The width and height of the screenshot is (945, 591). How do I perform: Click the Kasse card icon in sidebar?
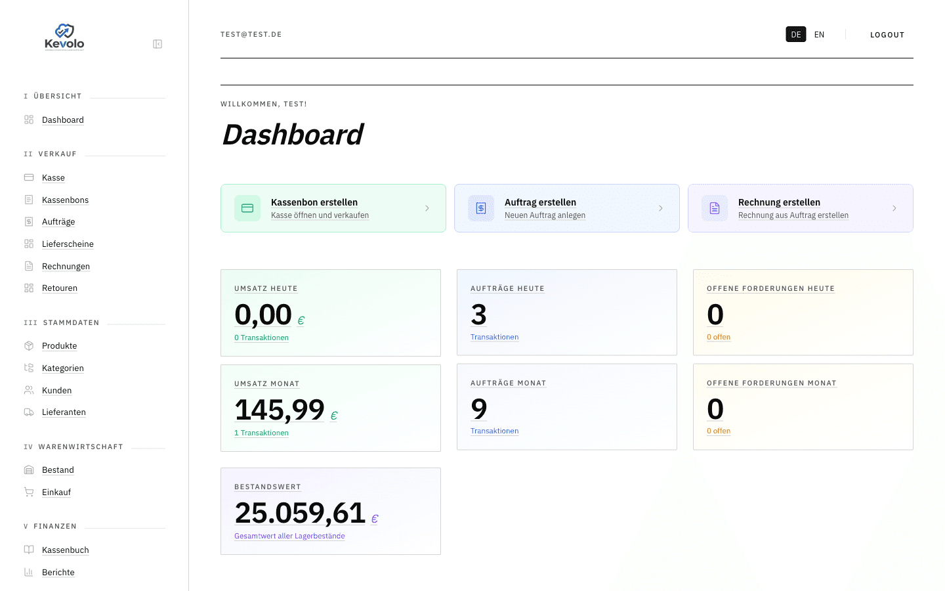[29, 177]
